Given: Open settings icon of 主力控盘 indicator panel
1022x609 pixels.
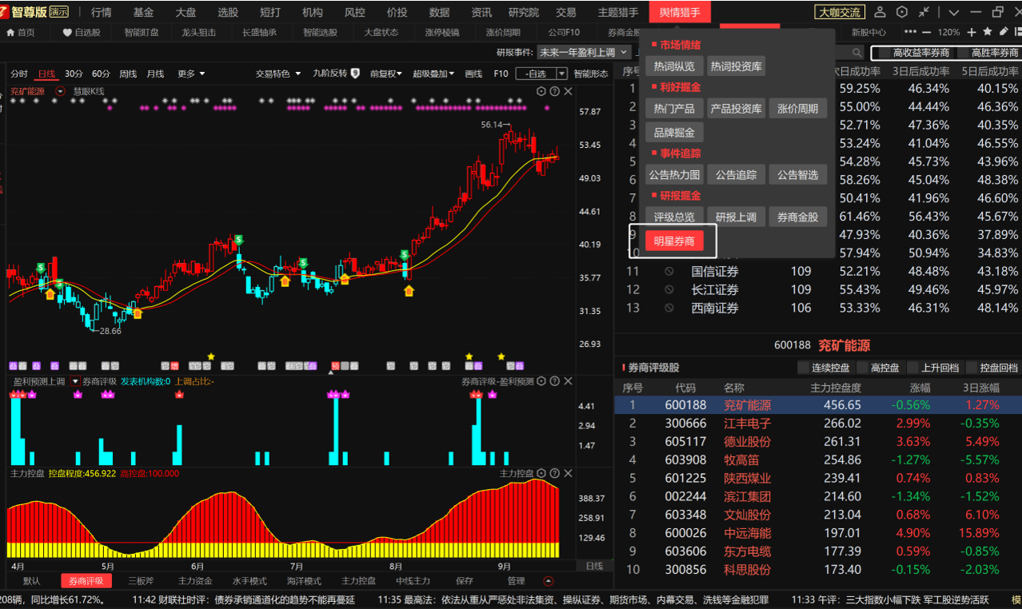Looking at the screenshot, I should 541,473.
